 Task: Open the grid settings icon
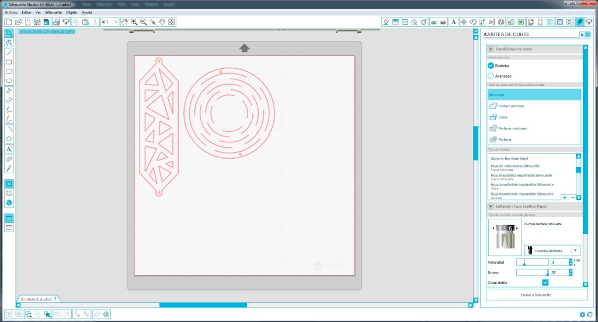[x=550, y=22]
